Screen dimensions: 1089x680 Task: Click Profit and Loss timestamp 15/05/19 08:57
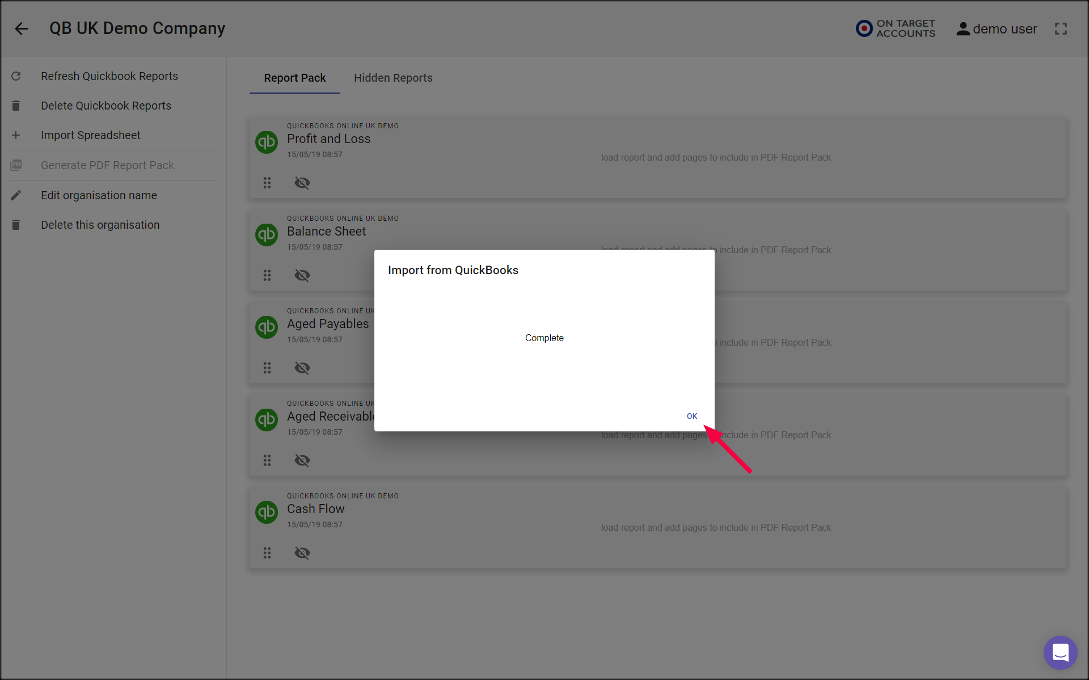(315, 154)
